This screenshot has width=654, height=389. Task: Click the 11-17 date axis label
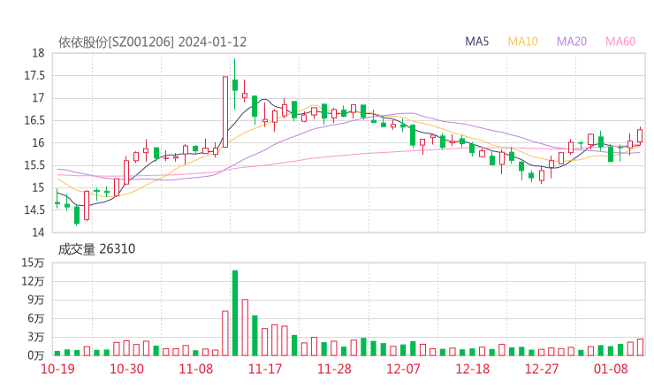tap(265, 369)
